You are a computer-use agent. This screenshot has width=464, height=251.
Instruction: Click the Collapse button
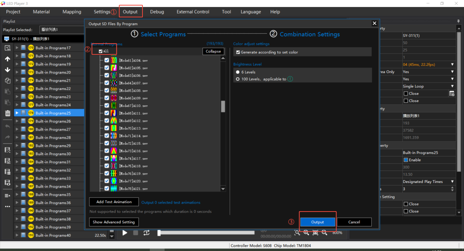point(213,52)
